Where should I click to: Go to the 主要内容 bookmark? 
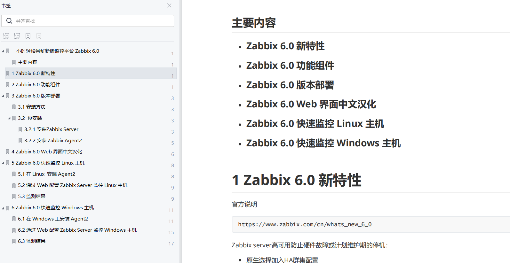point(28,62)
